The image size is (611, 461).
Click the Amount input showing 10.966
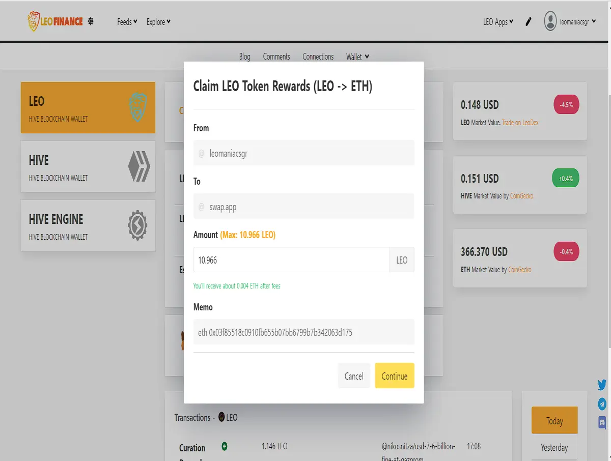292,260
